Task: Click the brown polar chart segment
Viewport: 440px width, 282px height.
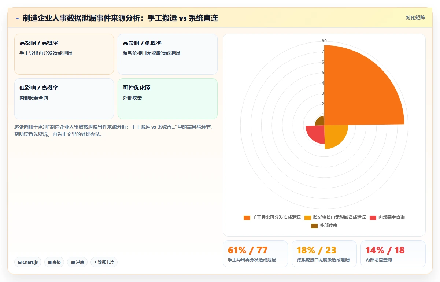Action: 321,121
